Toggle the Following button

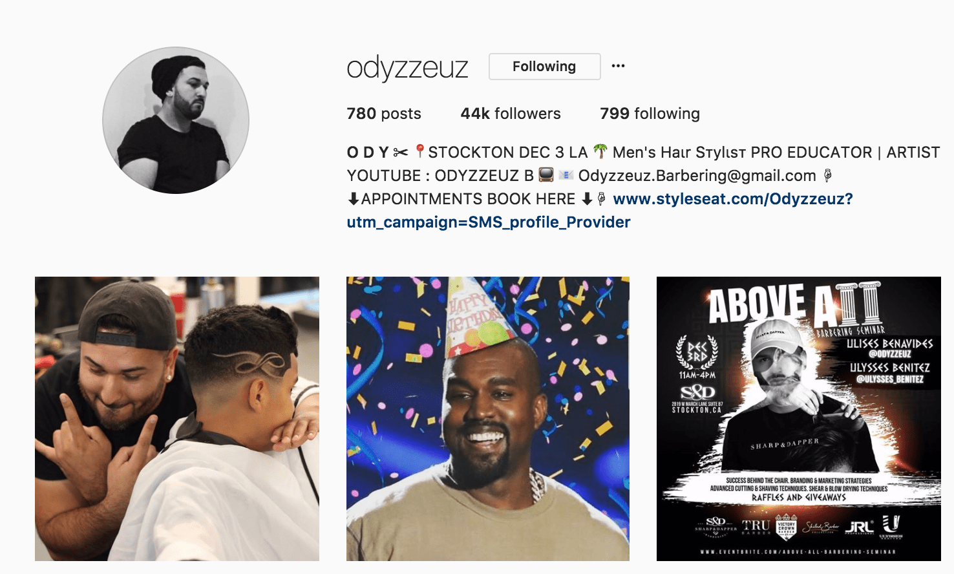[x=545, y=67]
